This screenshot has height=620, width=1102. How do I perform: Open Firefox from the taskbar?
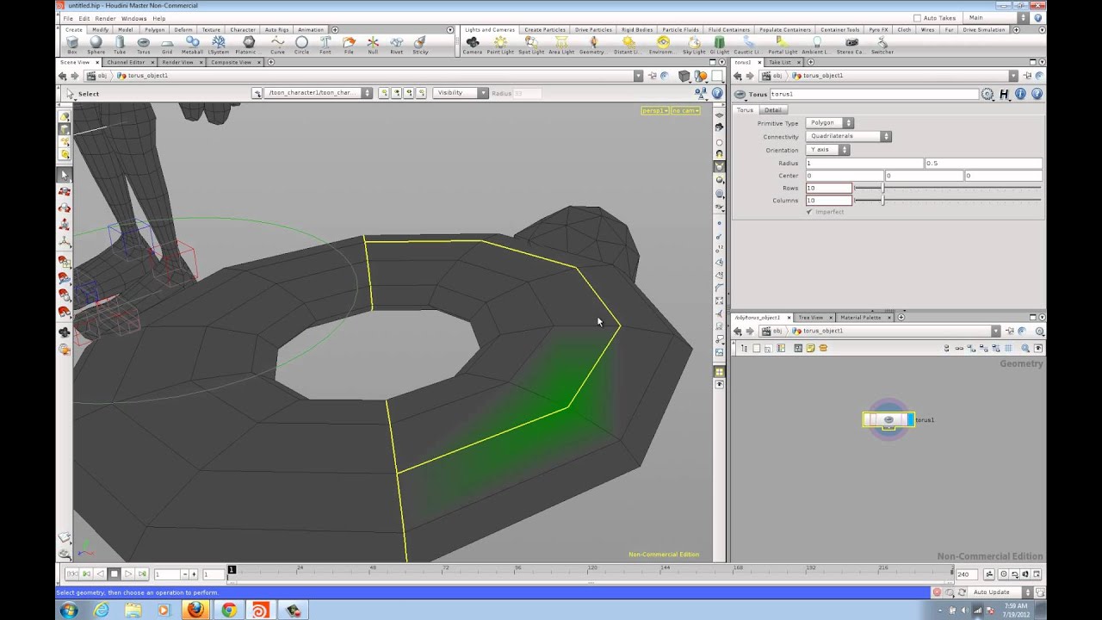click(x=195, y=610)
